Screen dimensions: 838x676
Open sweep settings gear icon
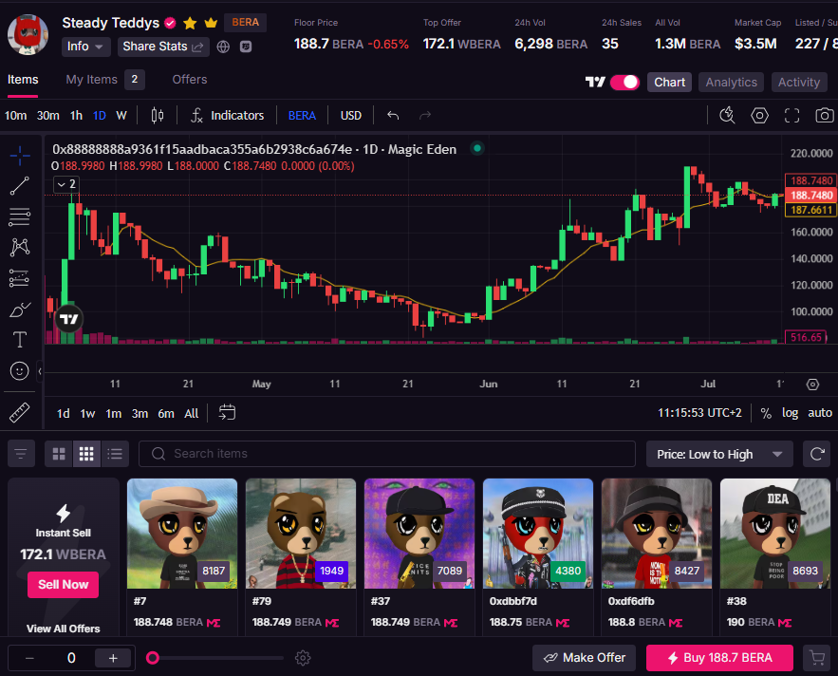pyautogui.click(x=303, y=658)
